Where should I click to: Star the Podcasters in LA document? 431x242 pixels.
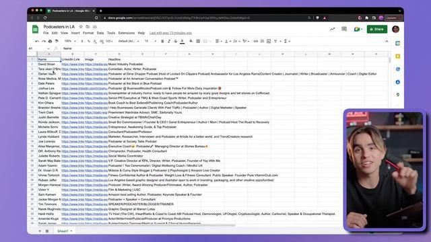(x=81, y=27)
